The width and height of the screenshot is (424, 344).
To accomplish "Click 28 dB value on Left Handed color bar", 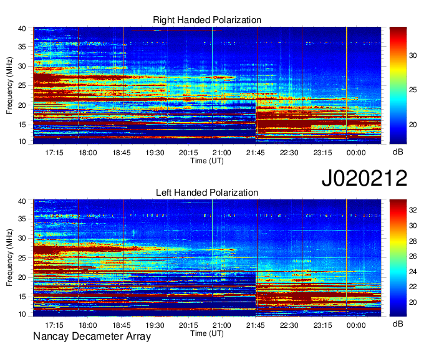I will coord(413,241).
